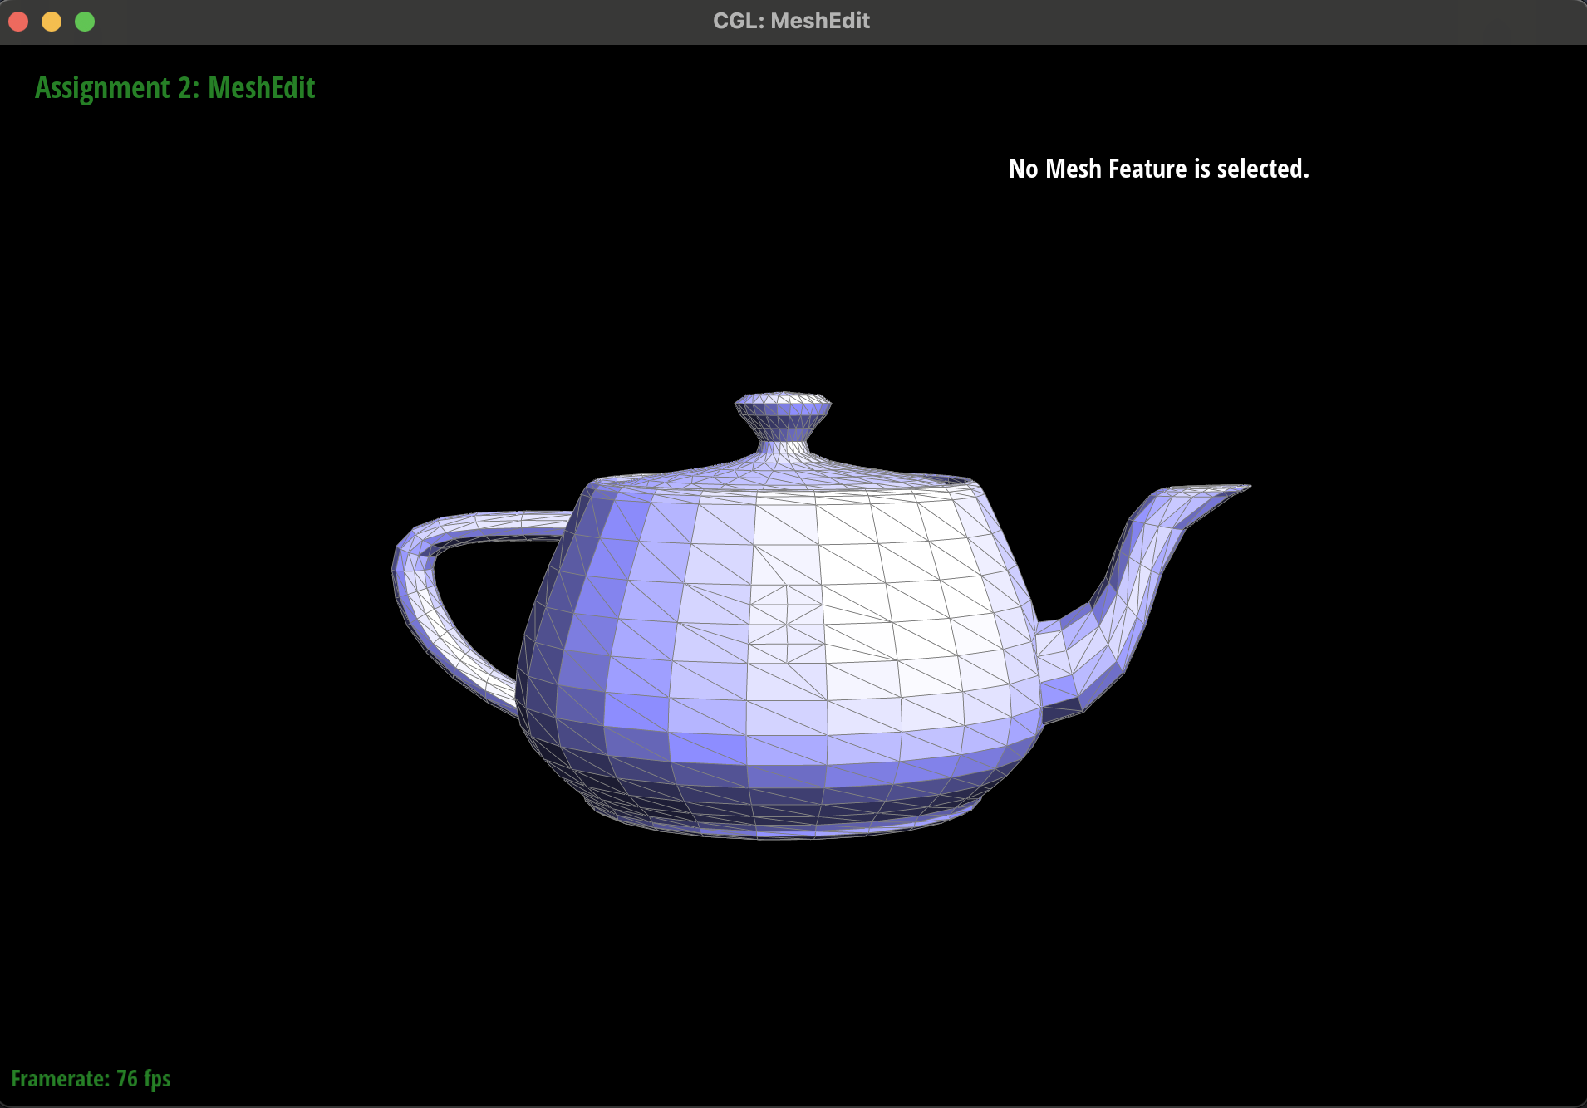Viewport: 1587px width, 1108px height.
Task: Select the tip of the teapot spout
Action: tap(1236, 490)
